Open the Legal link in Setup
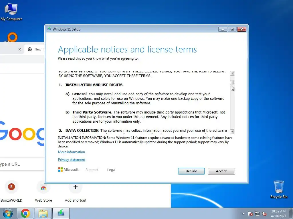This screenshot has height=219, width=293. [x=111, y=170]
